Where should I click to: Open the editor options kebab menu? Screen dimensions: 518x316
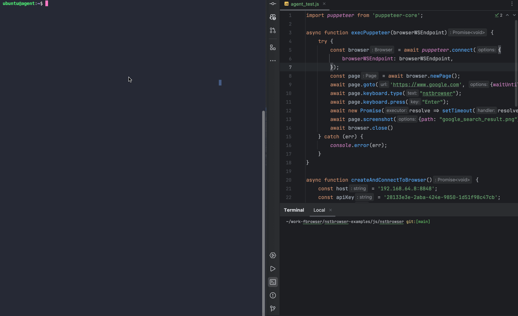[512, 4]
